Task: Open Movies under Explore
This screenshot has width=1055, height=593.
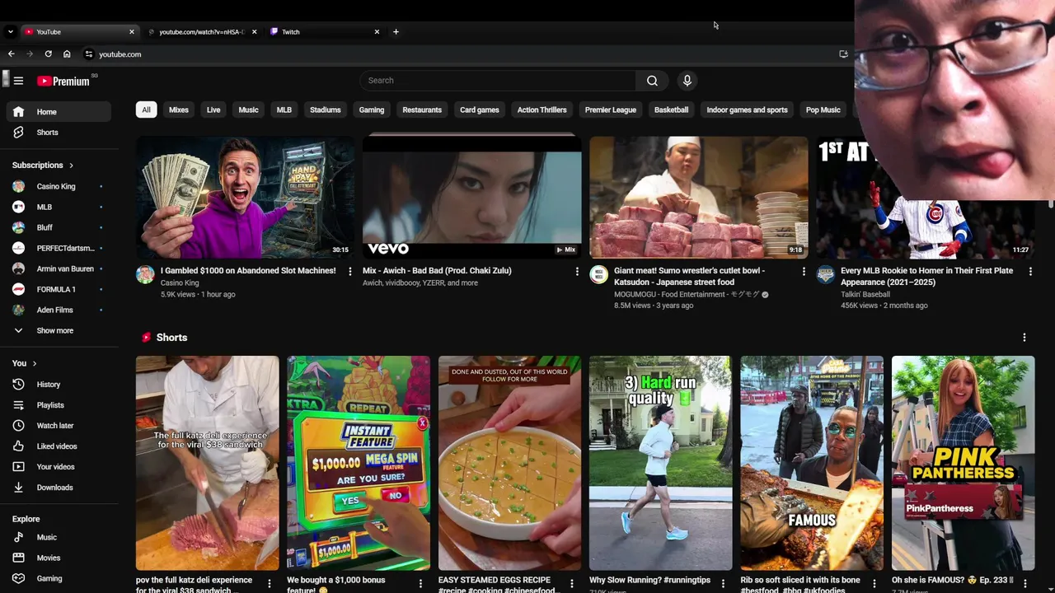Action: click(x=57, y=558)
